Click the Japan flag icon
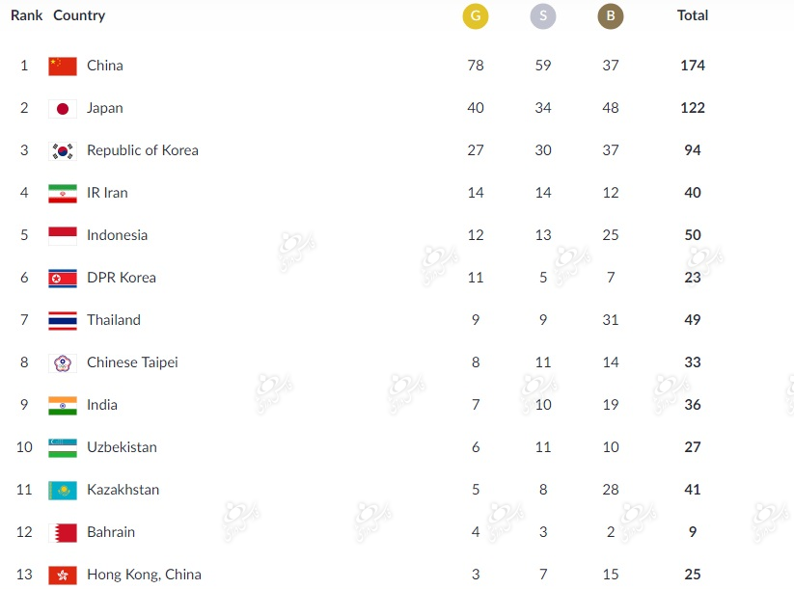794x589 pixels. 63,109
